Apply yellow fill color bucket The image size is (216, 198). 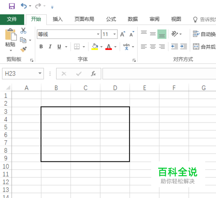pos(95,47)
